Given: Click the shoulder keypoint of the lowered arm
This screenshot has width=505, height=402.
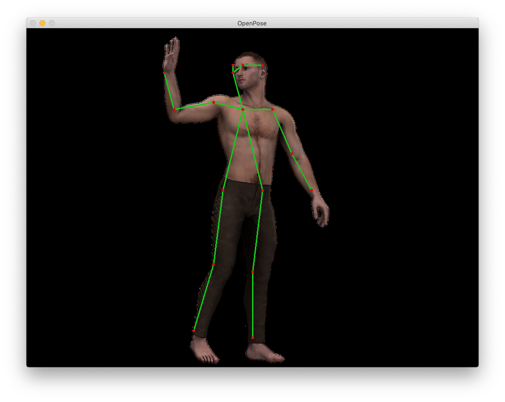Looking at the screenshot, I should (x=272, y=109).
